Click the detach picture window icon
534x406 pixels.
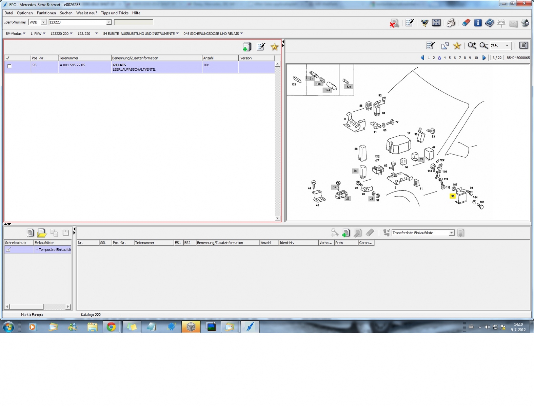pyautogui.click(x=445, y=45)
